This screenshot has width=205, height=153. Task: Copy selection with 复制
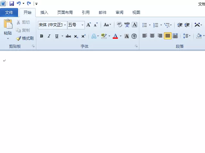[23, 30]
